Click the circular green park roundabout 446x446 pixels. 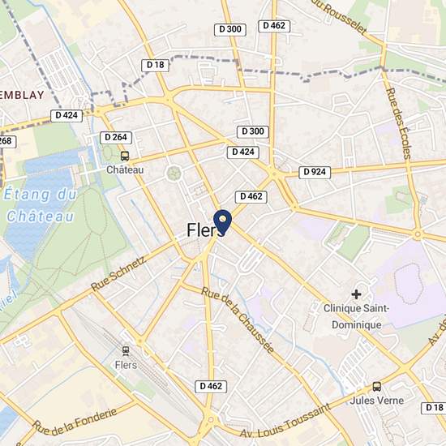[174, 174]
